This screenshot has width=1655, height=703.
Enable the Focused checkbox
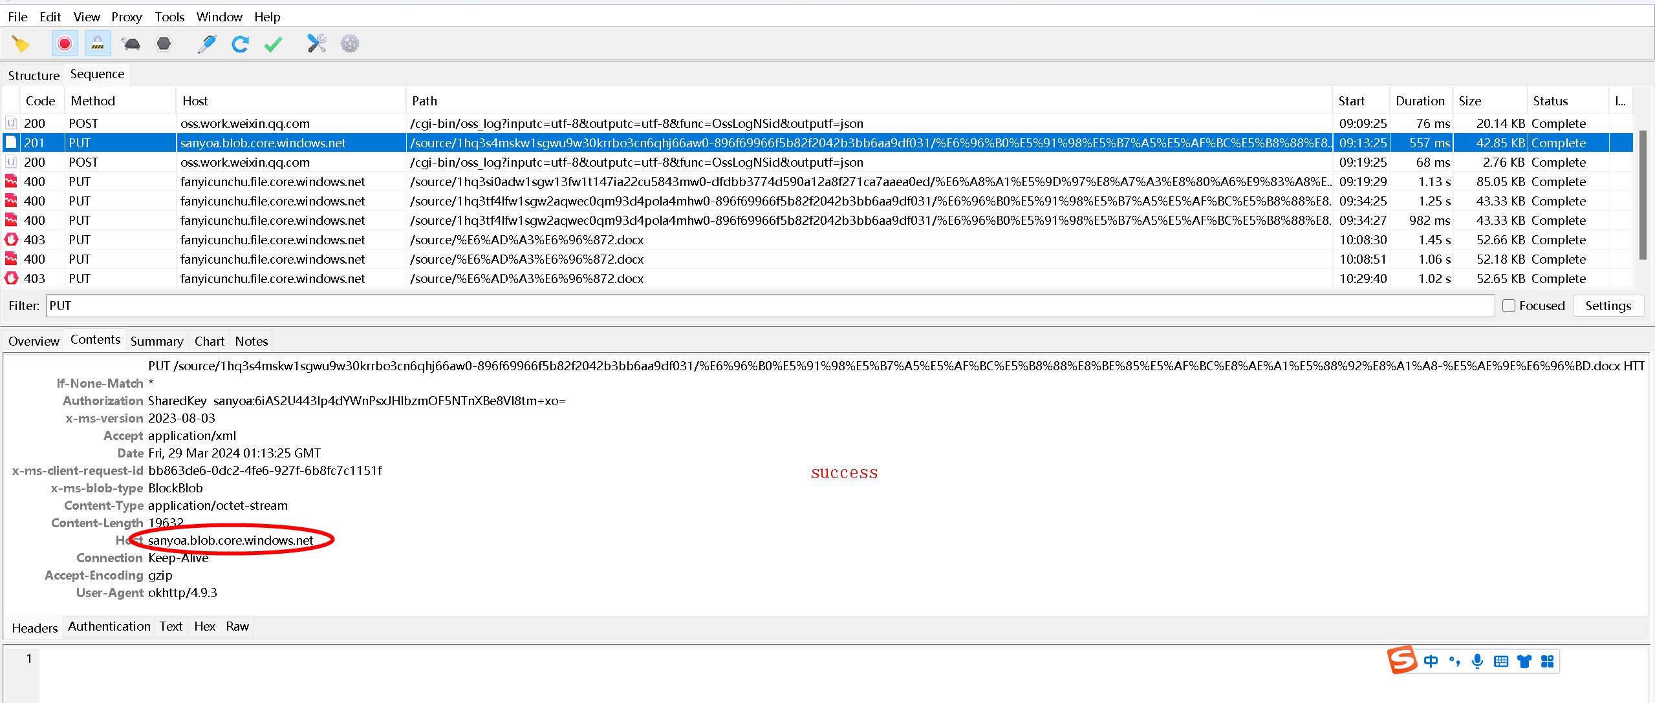(1508, 306)
